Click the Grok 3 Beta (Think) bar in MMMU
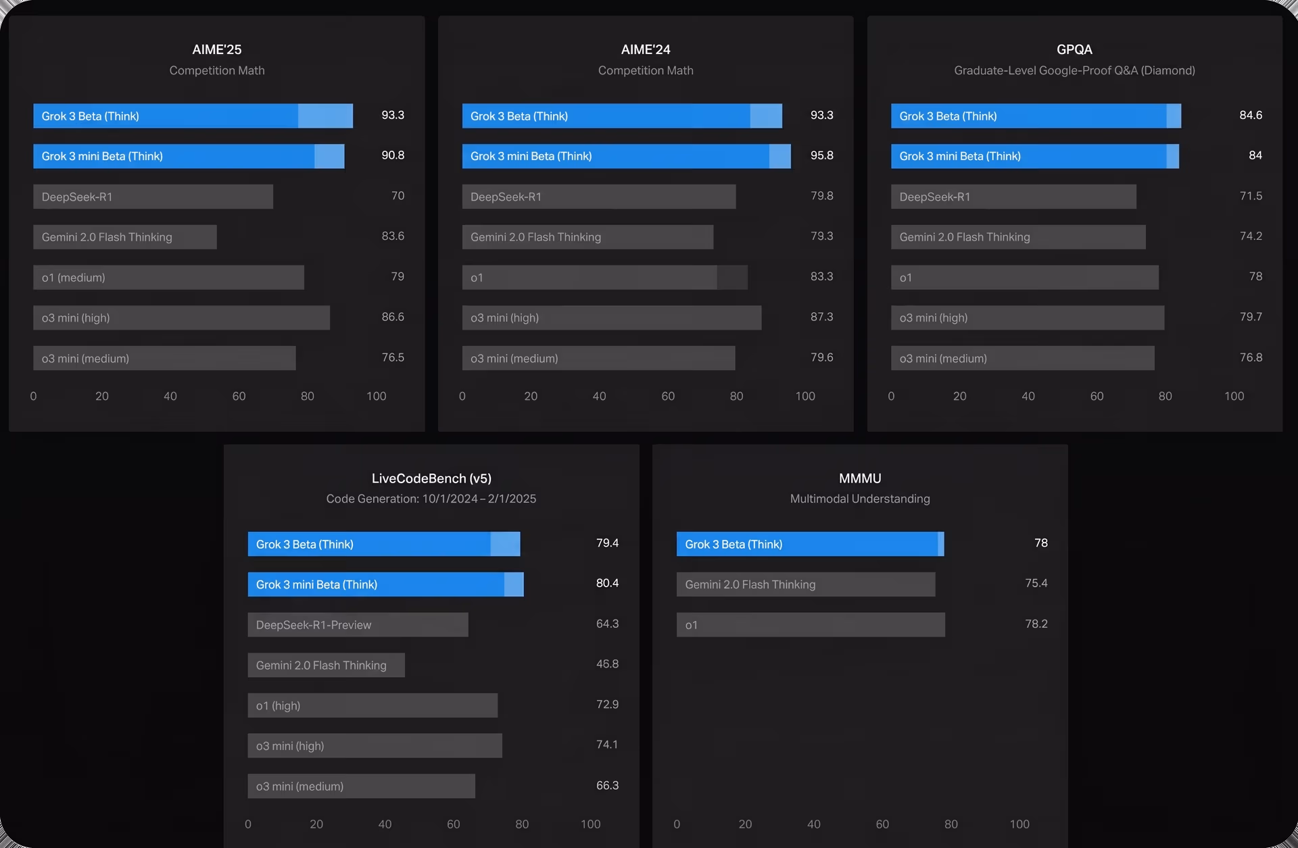1298x848 pixels. (810, 544)
